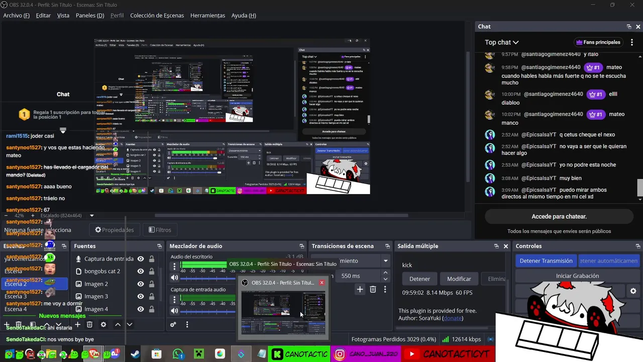Click Accede para chatear button
The height and width of the screenshot is (362, 643).
[x=559, y=217]
